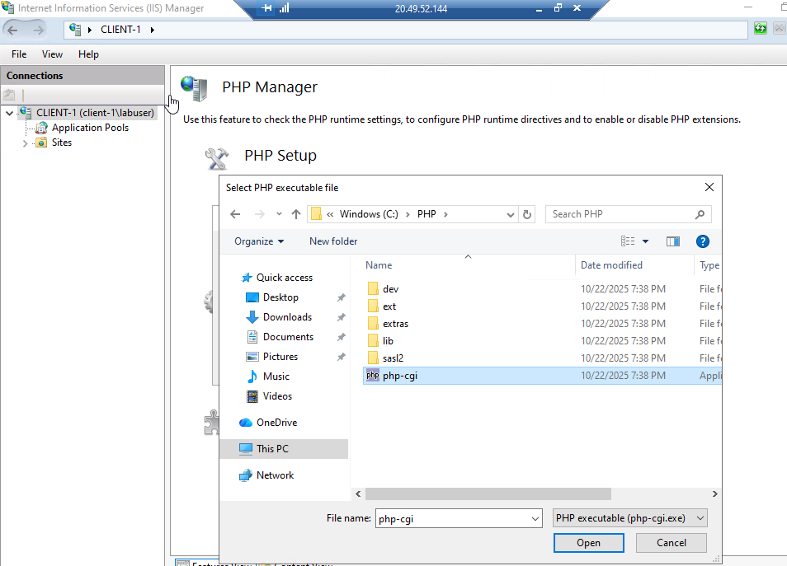
Task: Click the Search PHP field
Action: 621,214
